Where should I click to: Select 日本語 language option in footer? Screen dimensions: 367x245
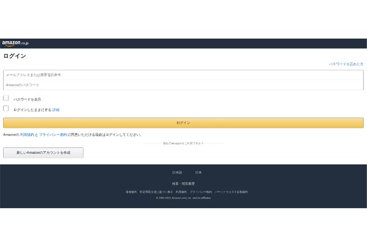pyautogui.click(x=177, y=173)
